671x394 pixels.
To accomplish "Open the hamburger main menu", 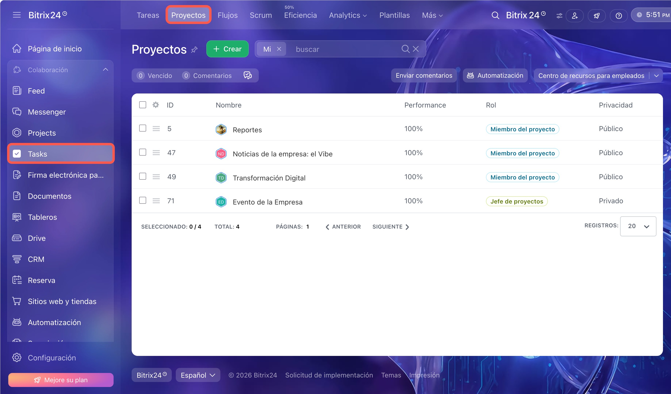I will click(17, 15).
